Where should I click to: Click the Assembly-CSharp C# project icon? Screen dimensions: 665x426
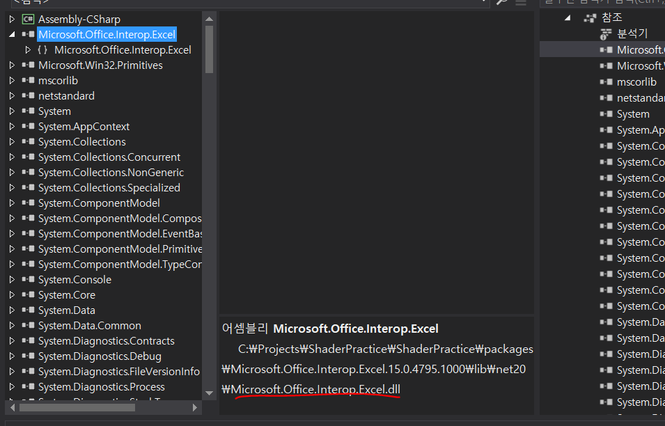pos(29,19)
